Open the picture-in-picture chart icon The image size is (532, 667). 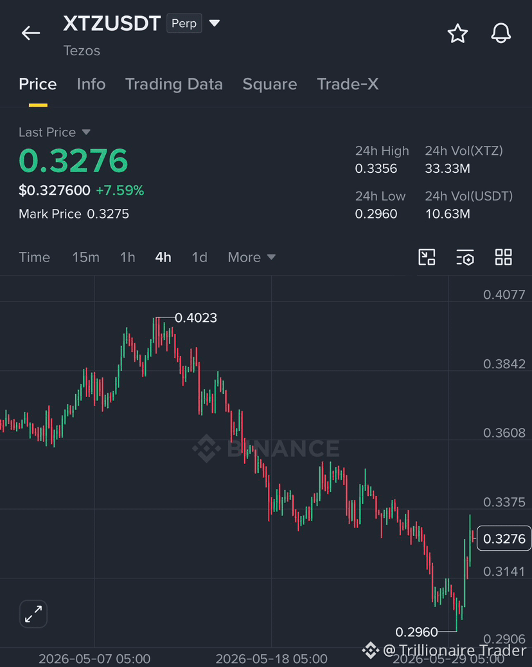(427, 257)
